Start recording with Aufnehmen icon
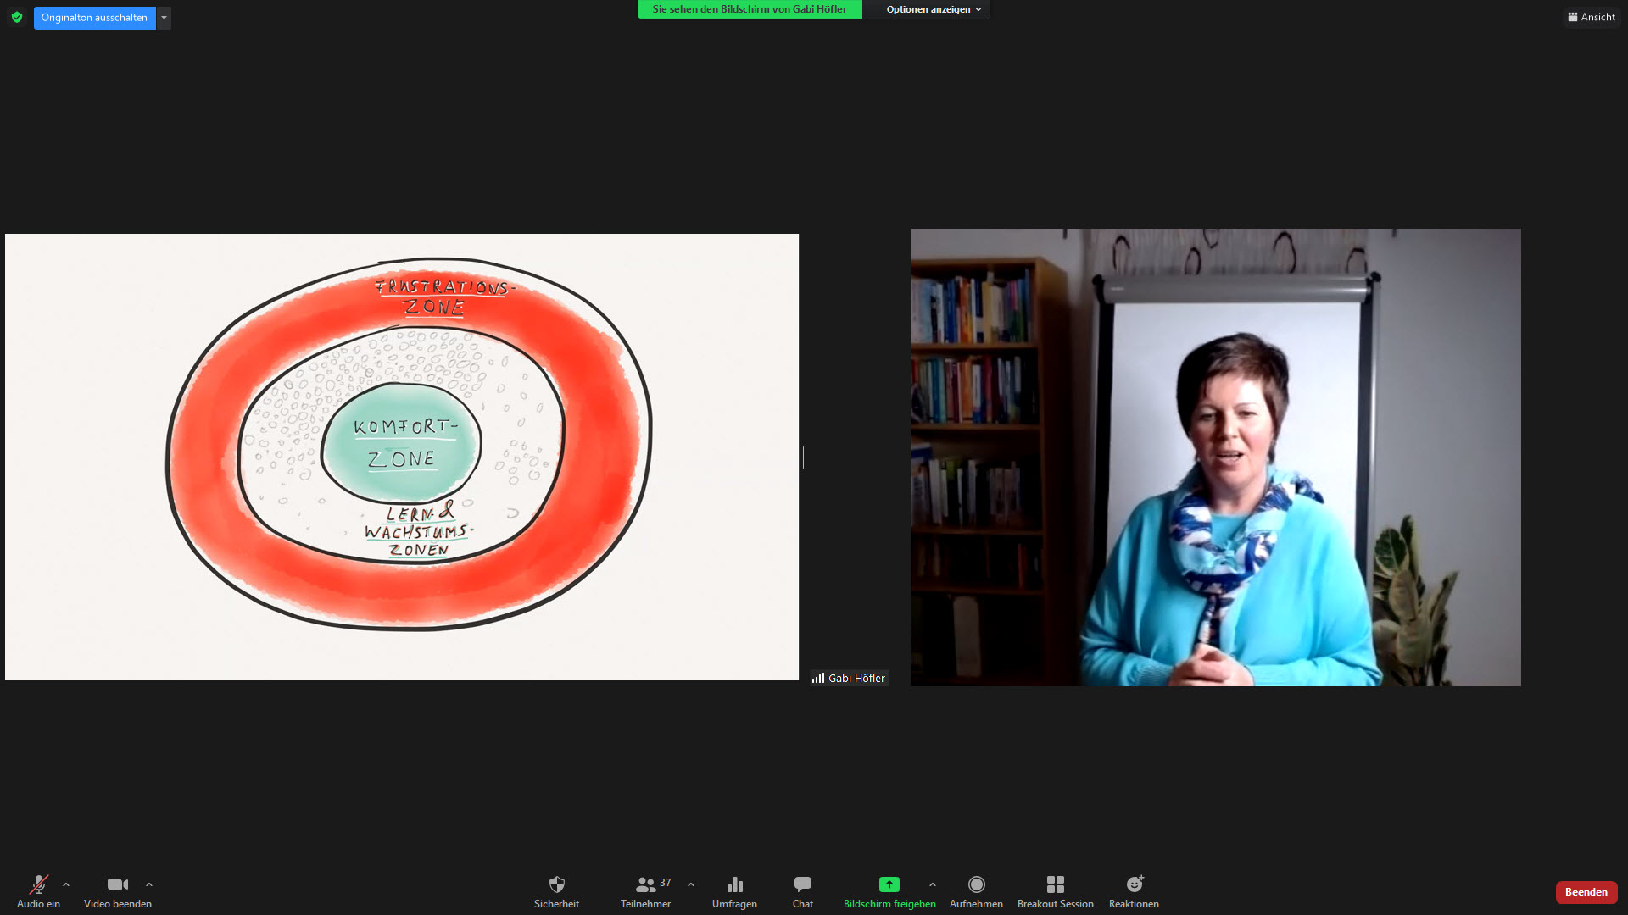 (x=976, y=885)
